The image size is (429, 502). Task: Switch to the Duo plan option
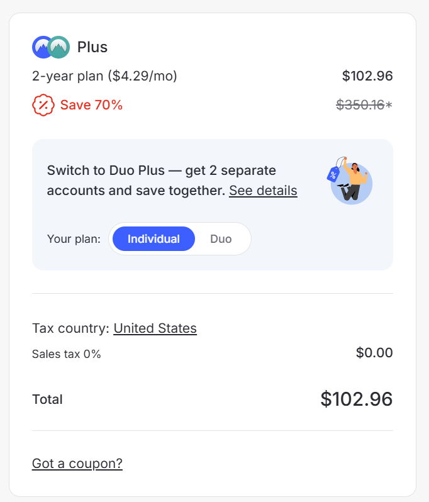[x=221, y=239]
